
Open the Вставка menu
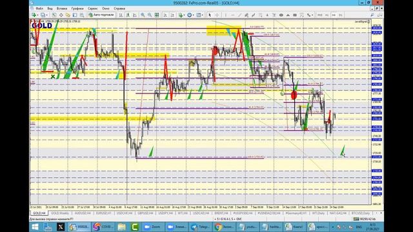pos(62,8)
